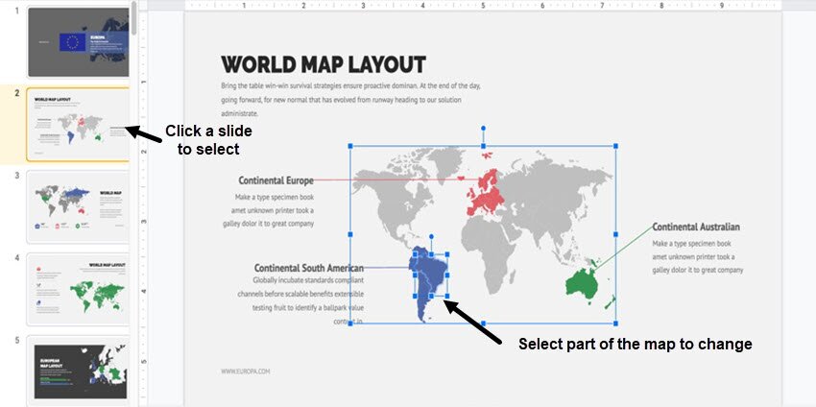Image resolution: width=816 pixels, height=407 pixels.
Task: Click the body text under Continental Australian
Action: click(x=698, y=257)
